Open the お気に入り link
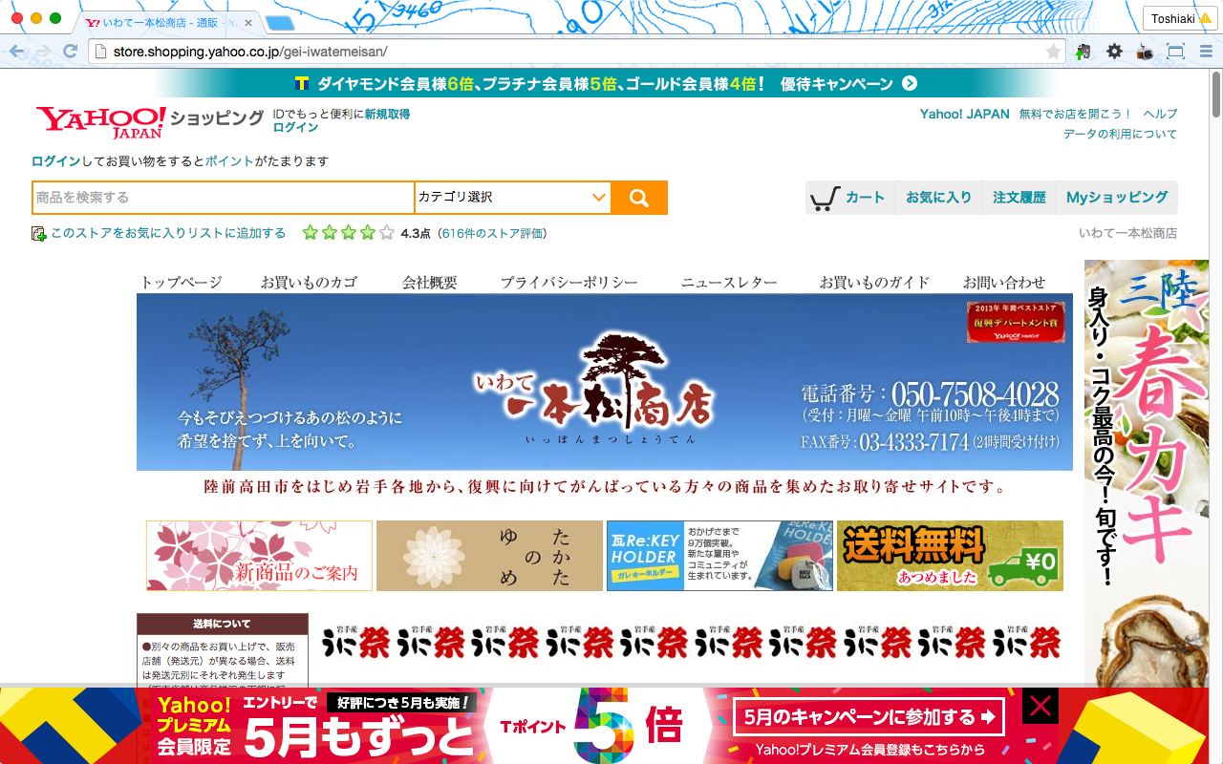 tap(939, 198)
